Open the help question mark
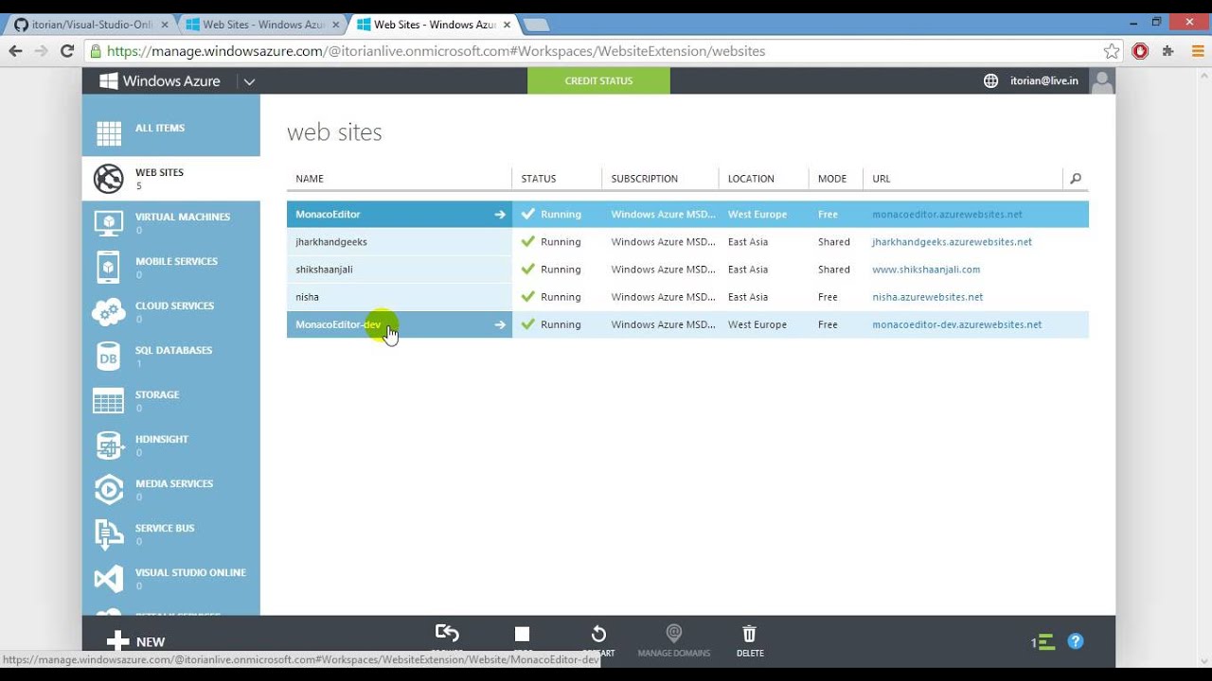This screenshot has height=681, width=1212. point(1076,641)
